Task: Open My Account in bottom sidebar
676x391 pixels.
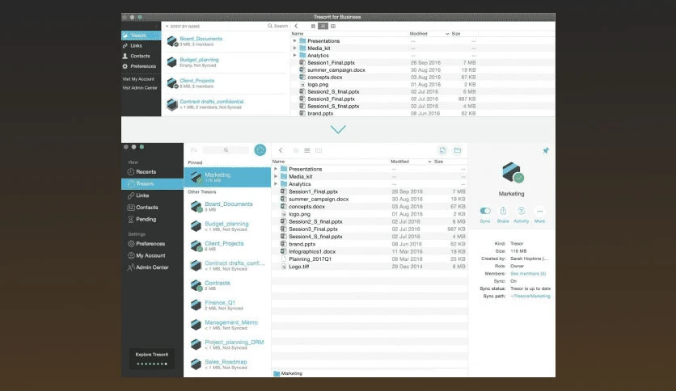Action: (152, 255)
